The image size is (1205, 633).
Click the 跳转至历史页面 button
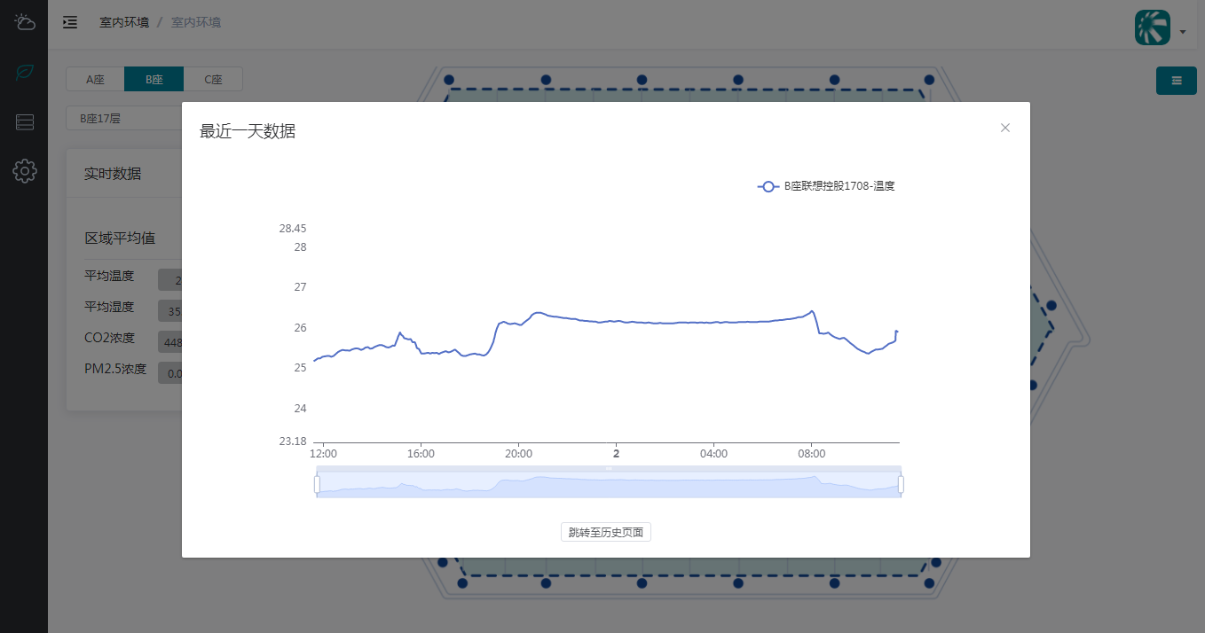click(605, 532)
